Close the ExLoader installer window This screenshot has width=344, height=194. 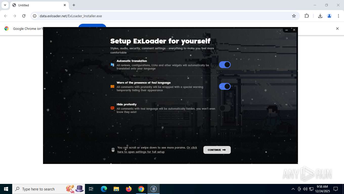coord(294,30)
